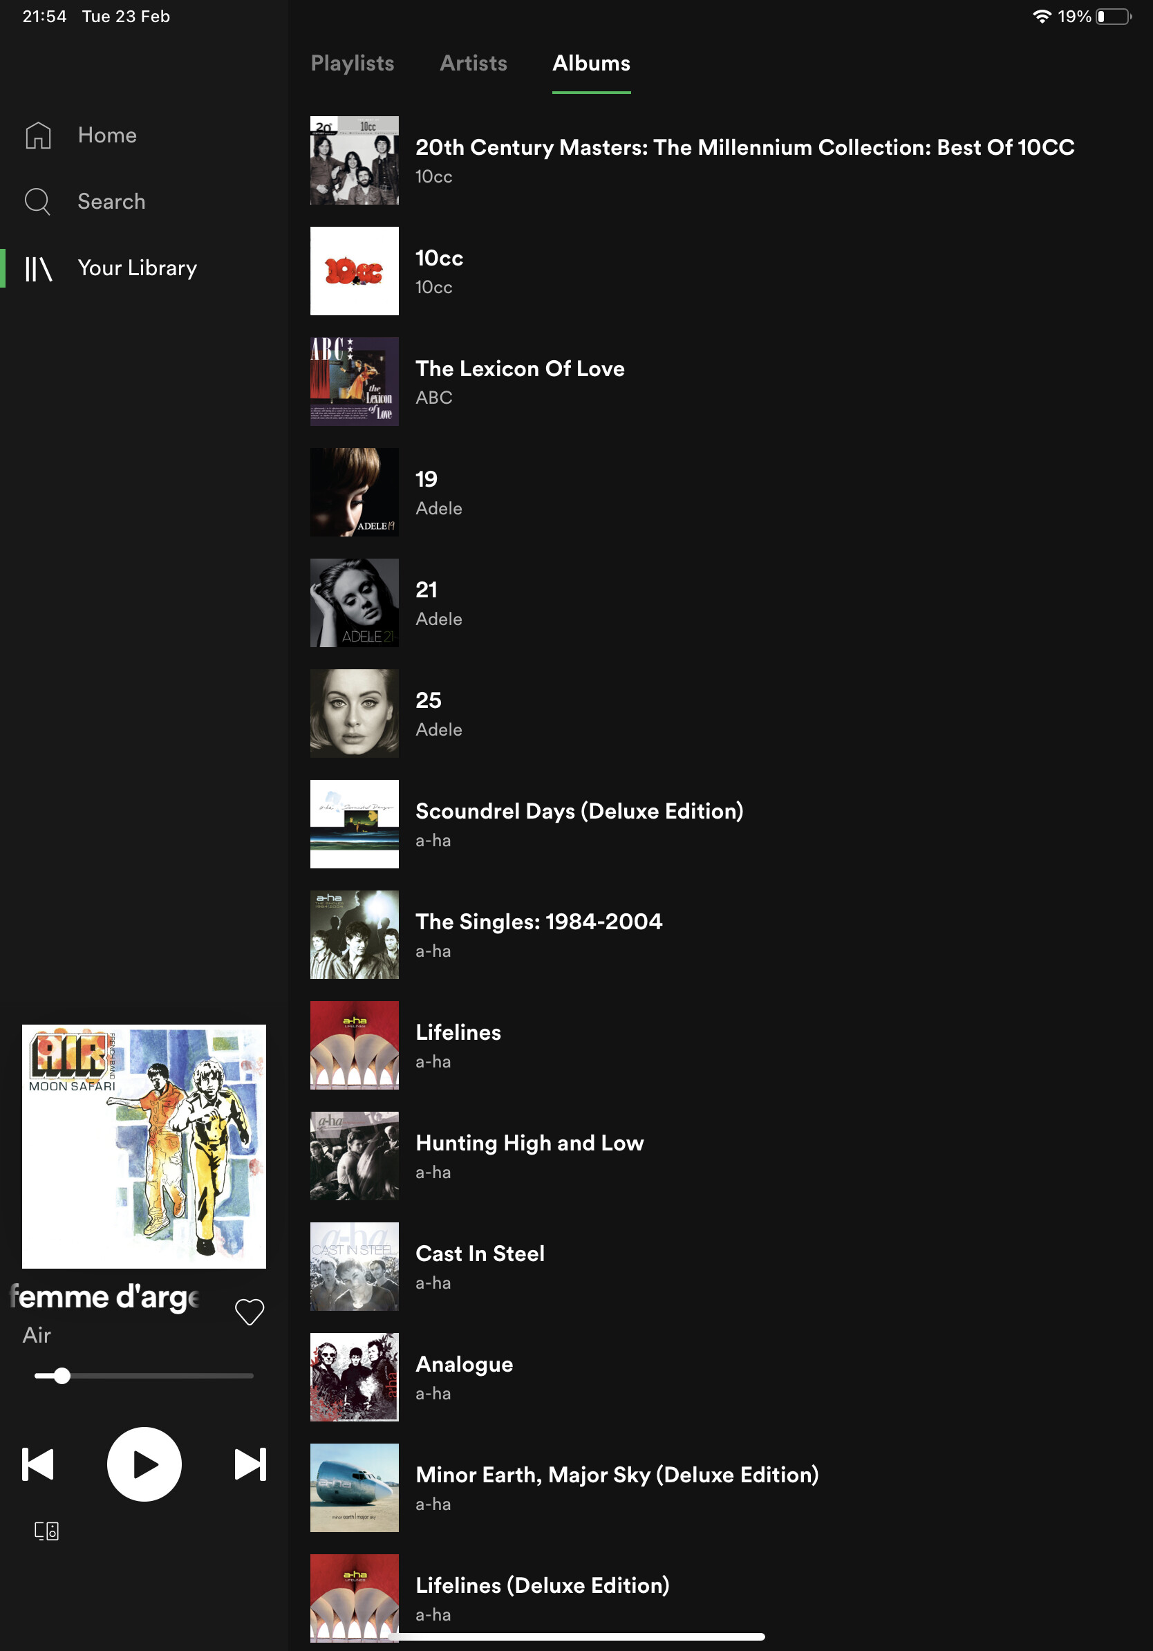Play the current track

tap(144, 1464)
